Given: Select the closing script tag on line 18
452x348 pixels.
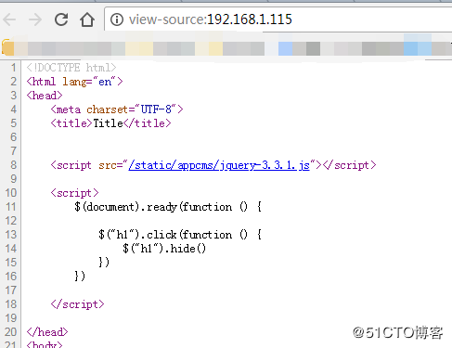Looking at the screenshot, I should (77, 304).
